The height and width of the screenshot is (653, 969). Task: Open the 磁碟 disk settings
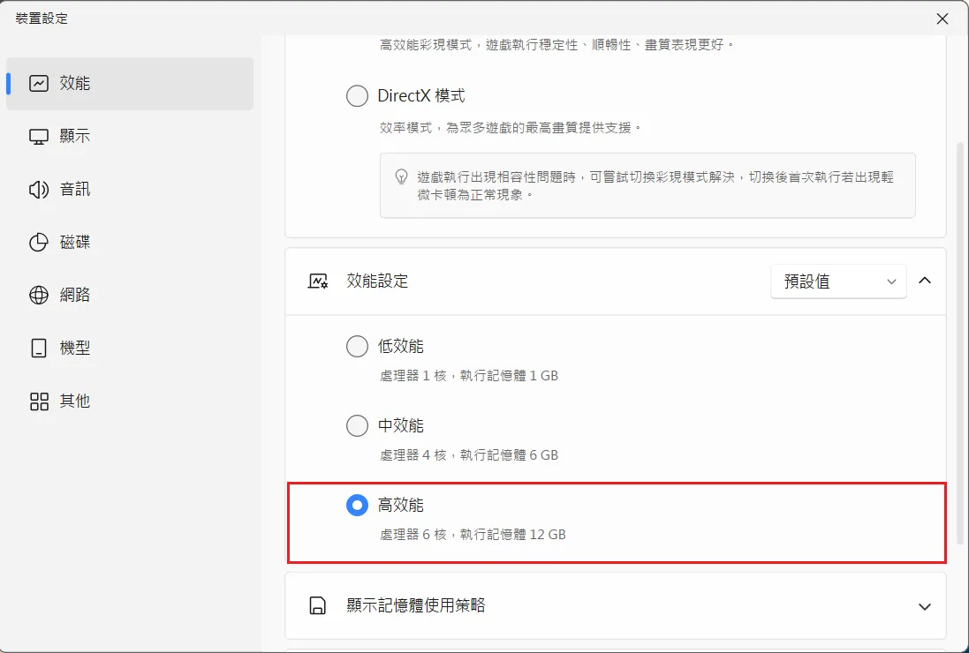click(x=36, y=242)
